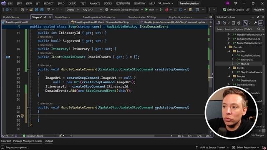Switch to TravelInspirationDbContext.cs tab
This screenshot has width=267, height=150.
(99, 17)
